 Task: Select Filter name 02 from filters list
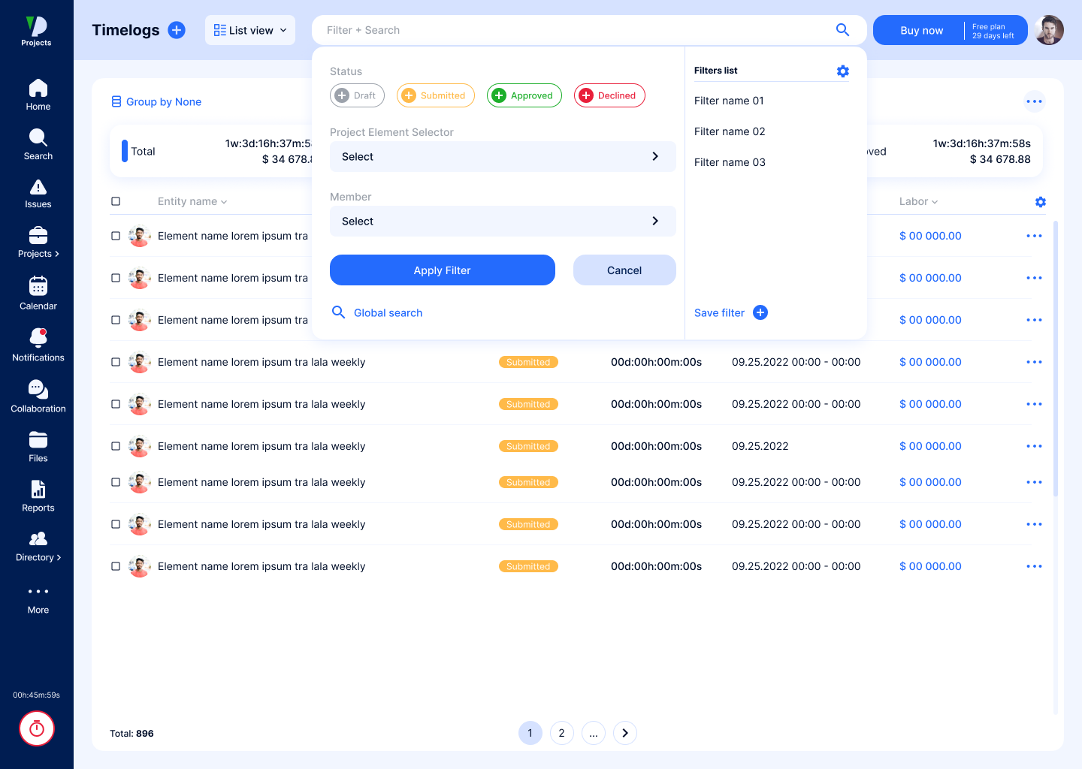pos(730,131)
